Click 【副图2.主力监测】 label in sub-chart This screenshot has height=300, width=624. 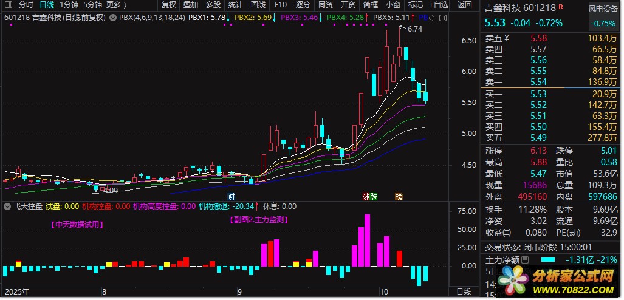coord(259,220)
